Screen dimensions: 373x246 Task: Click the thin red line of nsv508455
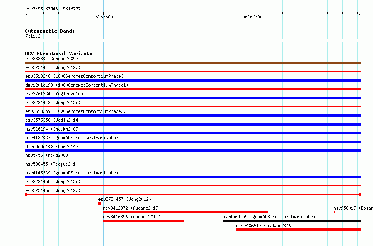[193, 168]
